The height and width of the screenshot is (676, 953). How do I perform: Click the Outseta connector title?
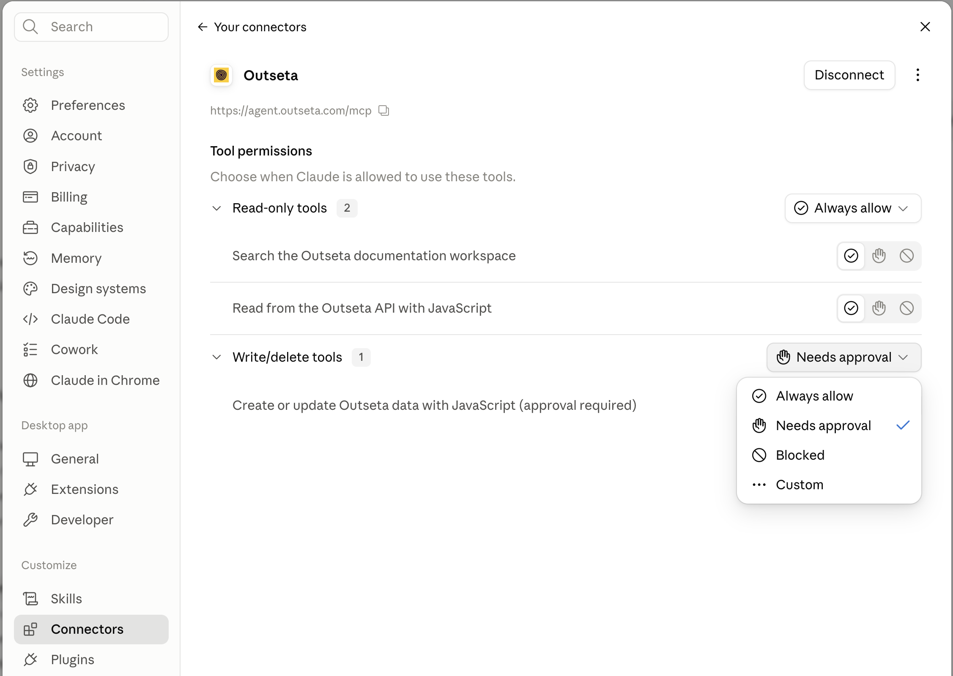(x=271, y=75)
